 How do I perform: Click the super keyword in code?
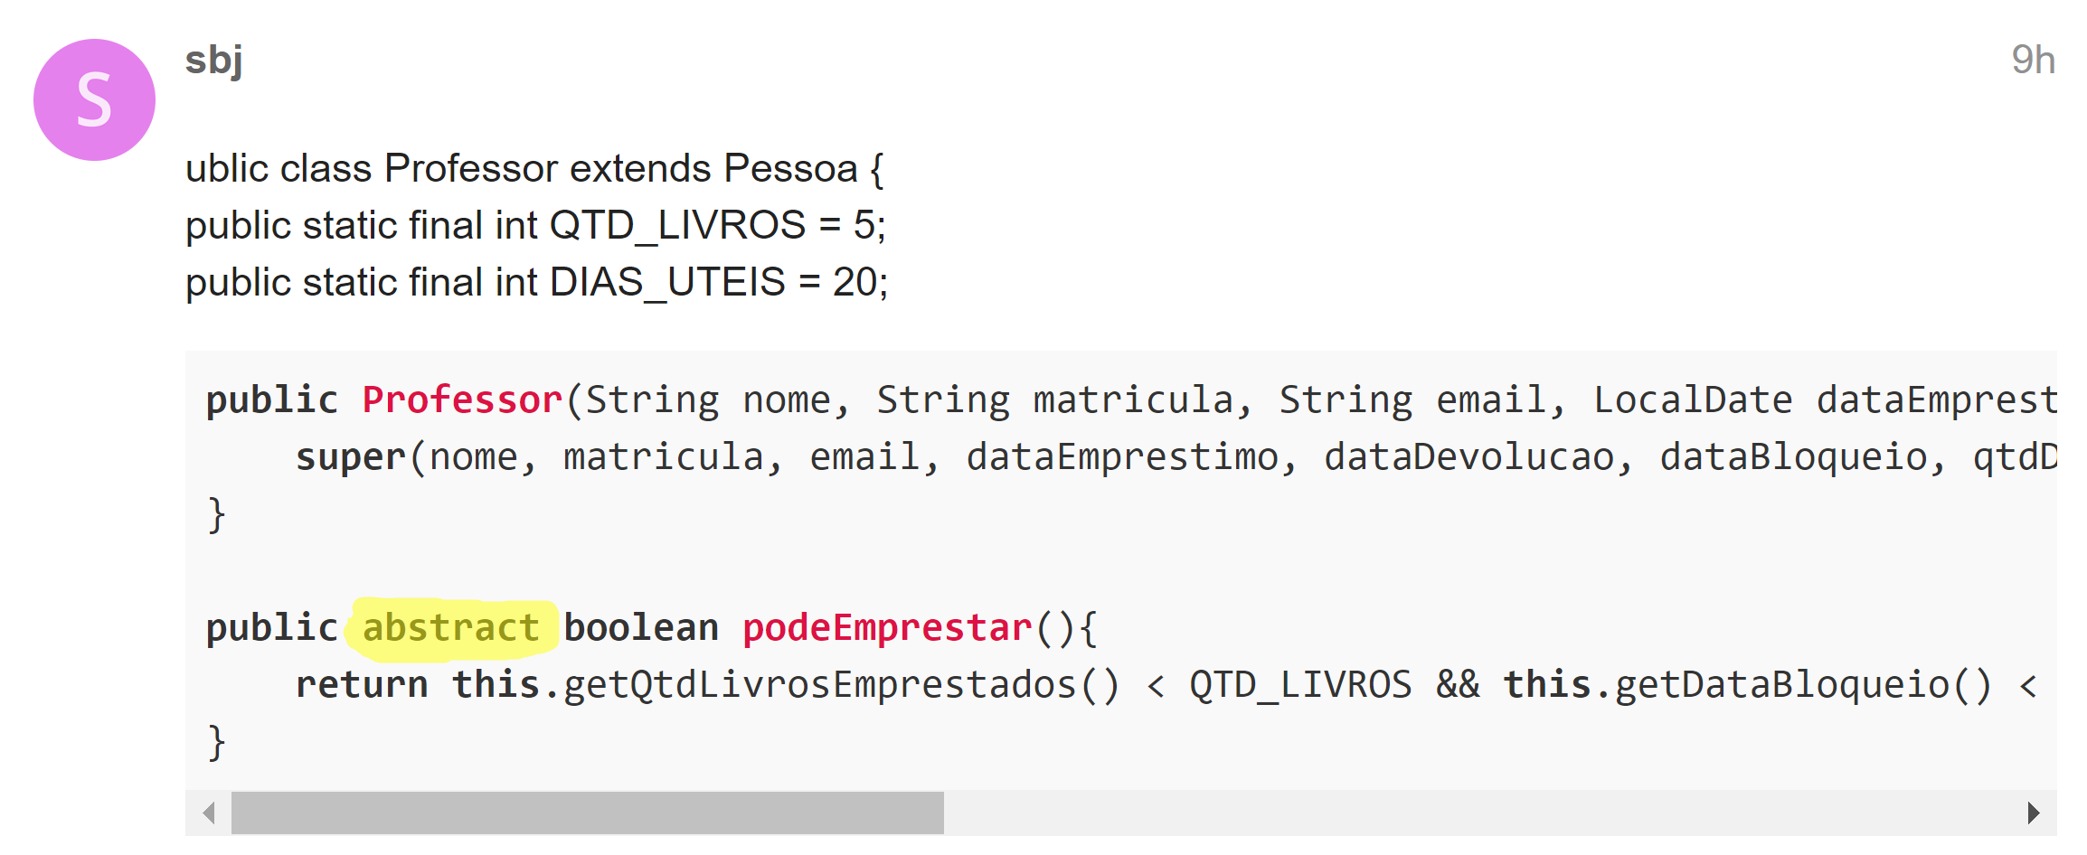point(351,458)
